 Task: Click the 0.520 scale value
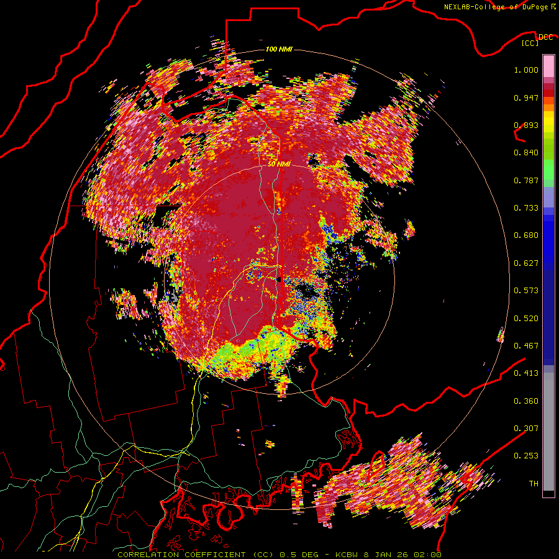(526, 319)
